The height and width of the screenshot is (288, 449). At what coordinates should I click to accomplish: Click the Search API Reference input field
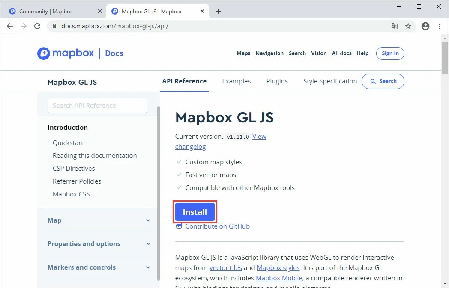[x=97, y=105]
